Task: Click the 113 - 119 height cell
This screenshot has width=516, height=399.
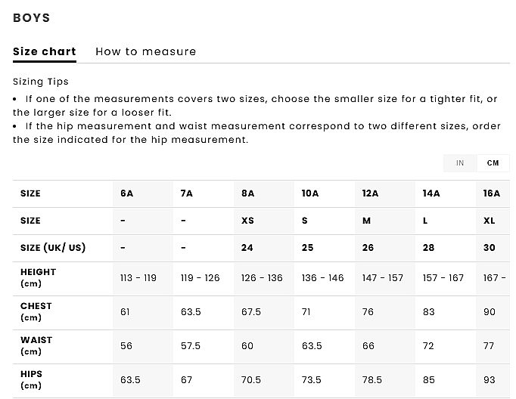Action: pyautogui.click(x=138, y=278)
